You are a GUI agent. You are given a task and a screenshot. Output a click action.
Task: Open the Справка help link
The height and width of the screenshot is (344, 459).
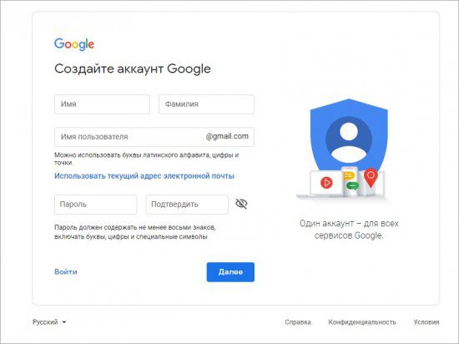pyautogui.click(x=298, y=322)
